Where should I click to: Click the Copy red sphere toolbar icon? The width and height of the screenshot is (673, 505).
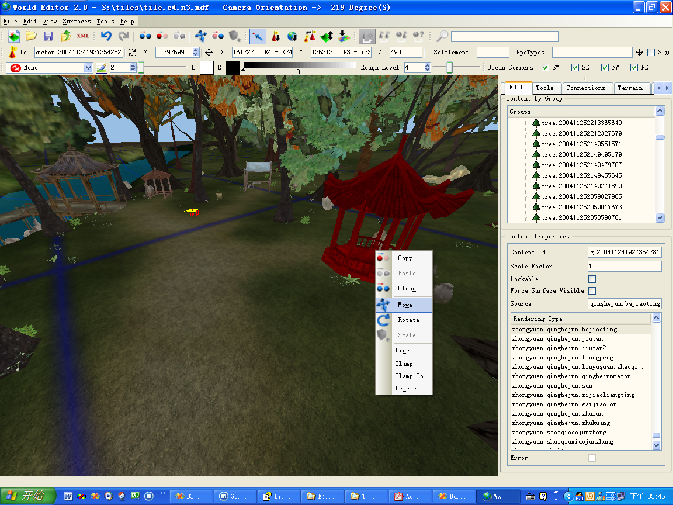162,36
